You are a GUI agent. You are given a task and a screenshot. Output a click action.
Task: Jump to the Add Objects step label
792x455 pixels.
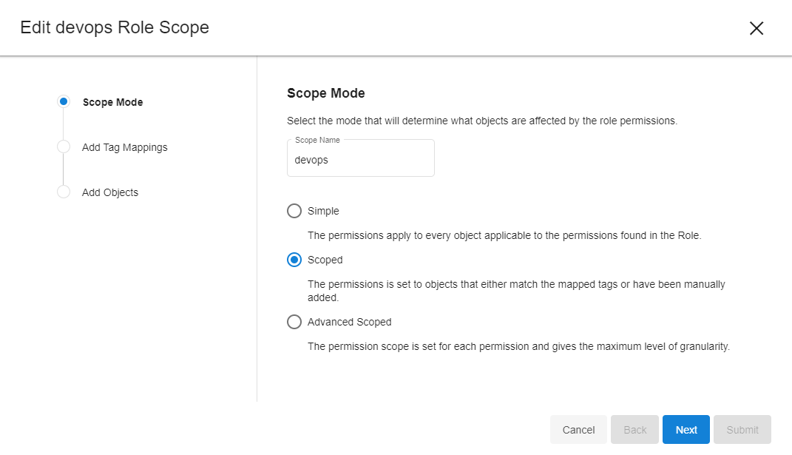109,192
